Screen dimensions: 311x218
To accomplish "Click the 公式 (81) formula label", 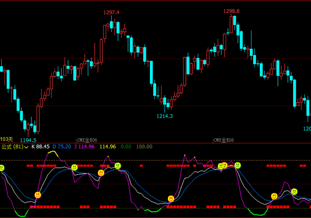I will pos(12,147).
